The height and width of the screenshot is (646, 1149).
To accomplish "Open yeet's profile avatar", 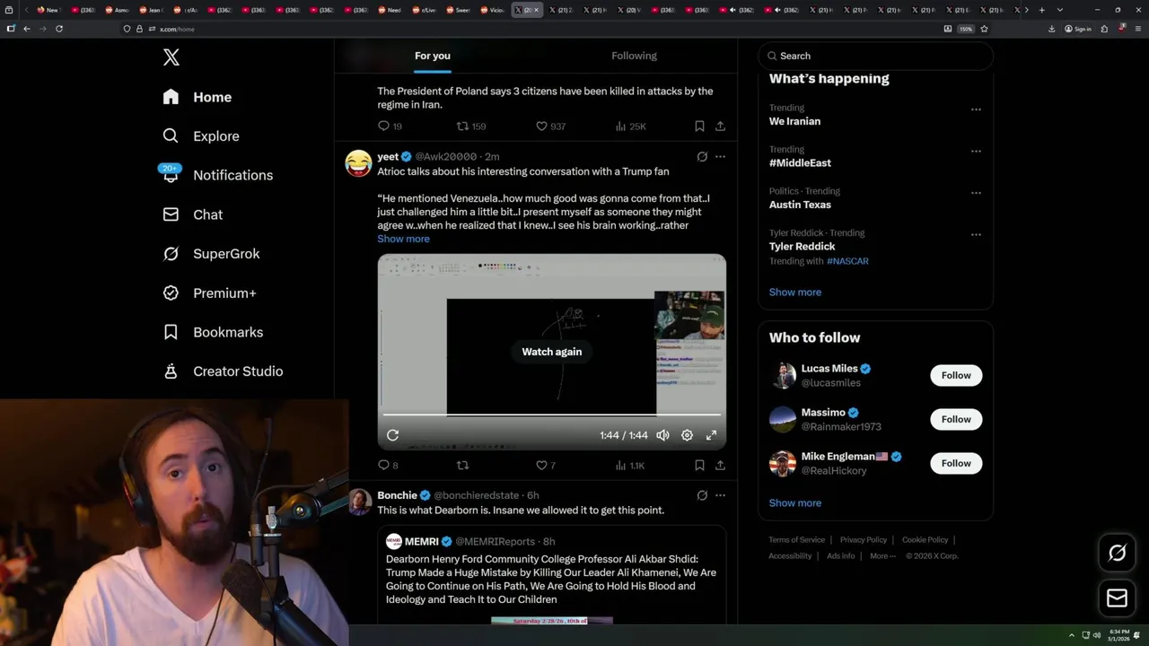I will 358,162.
